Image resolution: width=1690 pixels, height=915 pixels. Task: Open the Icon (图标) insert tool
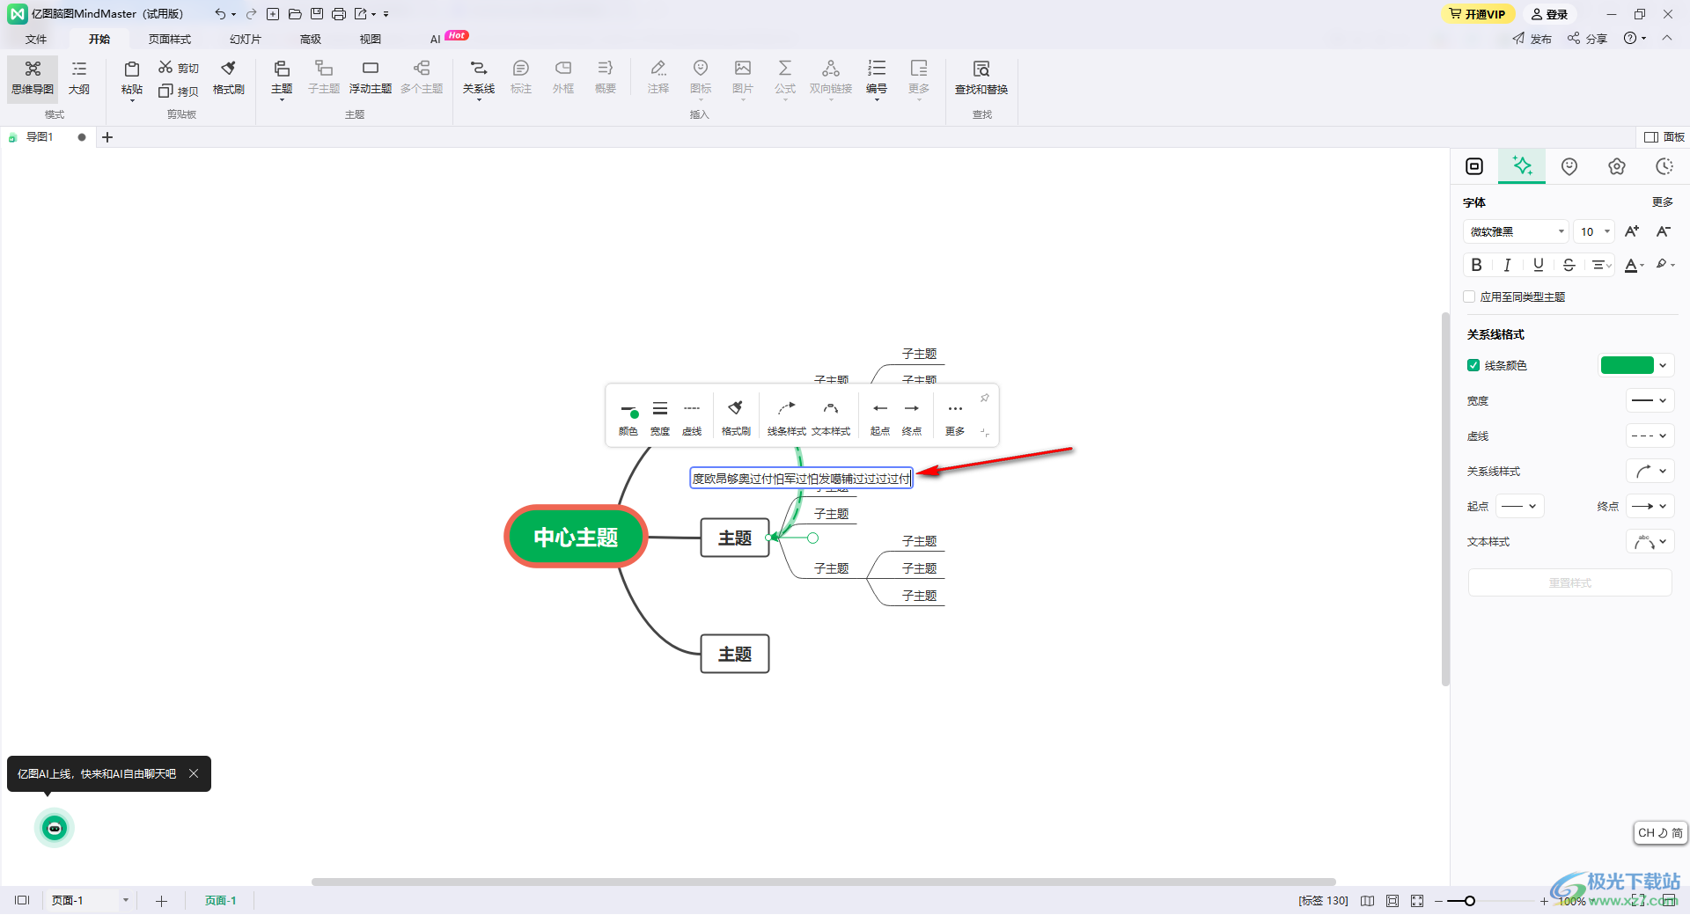(x=701, y=77)
